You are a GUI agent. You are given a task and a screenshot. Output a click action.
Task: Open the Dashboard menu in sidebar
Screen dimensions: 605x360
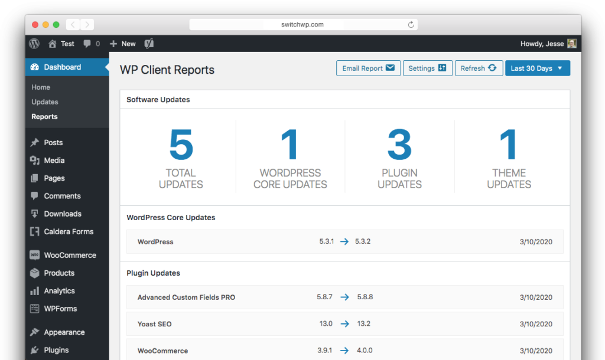click(x=62, y=67)
